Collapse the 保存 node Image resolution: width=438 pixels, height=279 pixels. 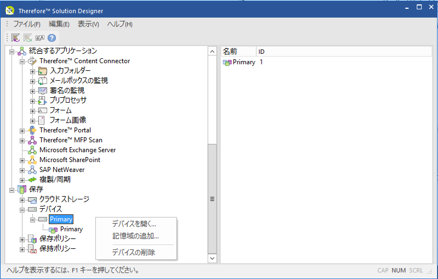12,190
